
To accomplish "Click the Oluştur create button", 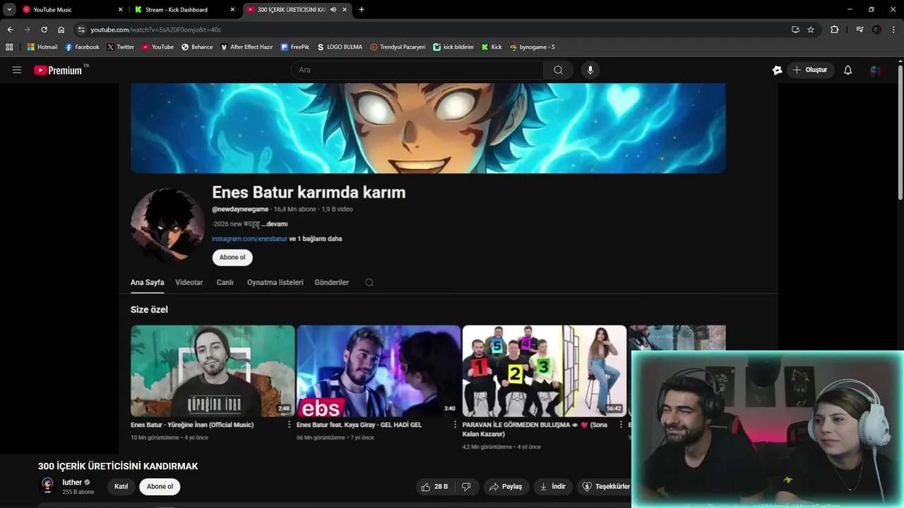I will coord(811,70).
